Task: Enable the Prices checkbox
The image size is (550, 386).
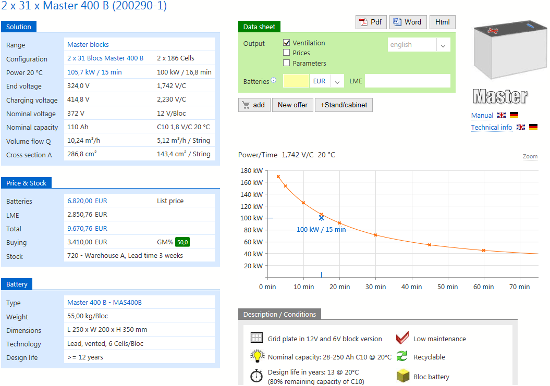Action: pos(287,53)
